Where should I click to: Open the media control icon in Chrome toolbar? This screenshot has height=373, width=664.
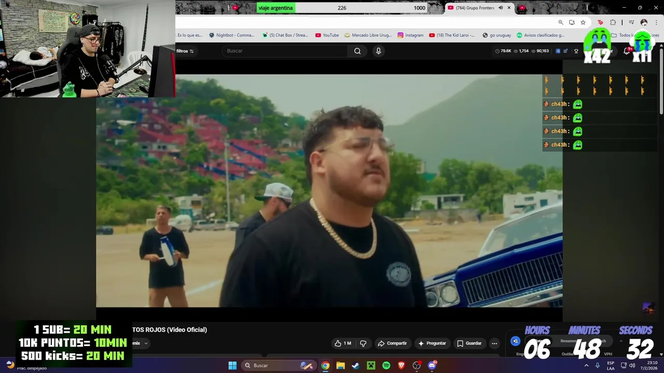pyautogui.click(x=631, y=22)
